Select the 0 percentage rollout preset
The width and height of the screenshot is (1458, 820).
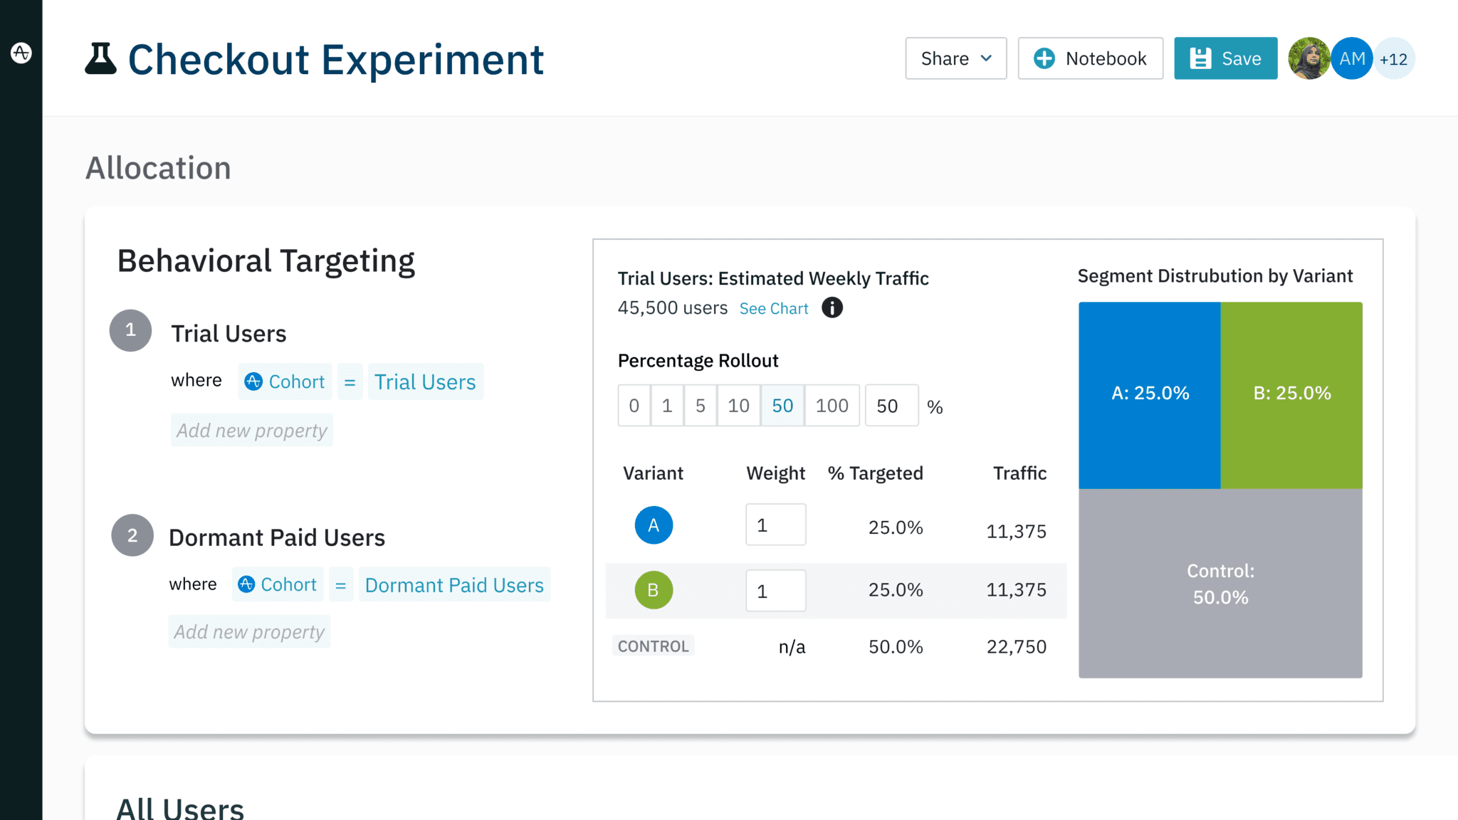pos(634,405)
